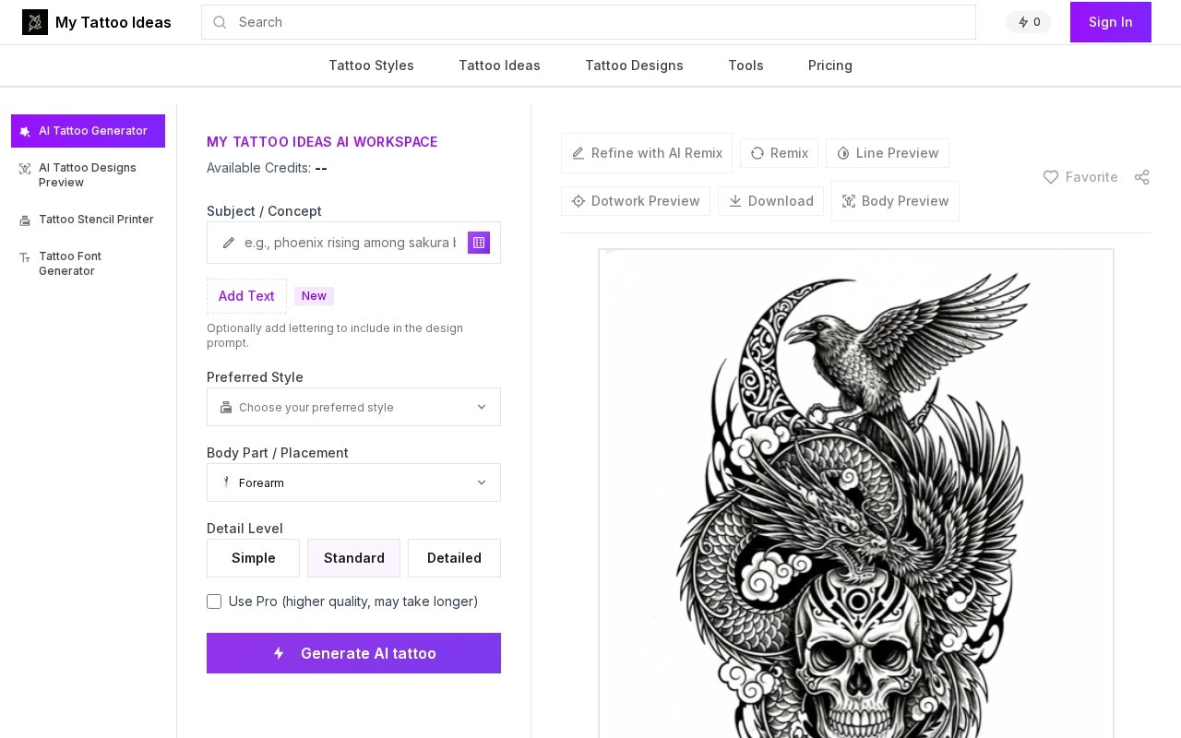The image size is (1181, 738).
Task: Click the search magnifier icon
Action: [x=220, y=22]
